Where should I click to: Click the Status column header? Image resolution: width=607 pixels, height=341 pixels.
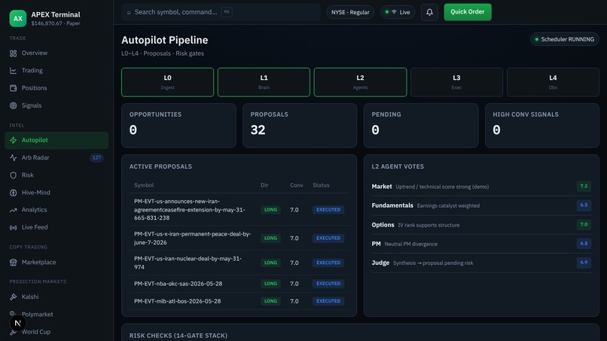(x=321, y=185)
